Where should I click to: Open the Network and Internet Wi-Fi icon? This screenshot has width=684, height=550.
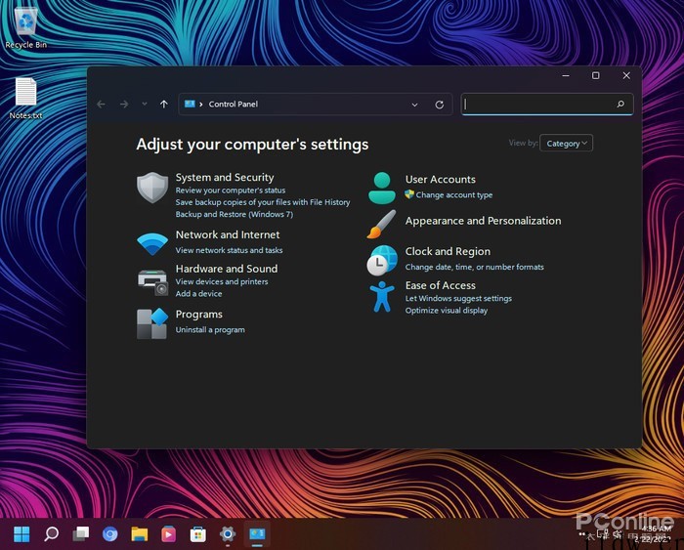click(152, 243)
